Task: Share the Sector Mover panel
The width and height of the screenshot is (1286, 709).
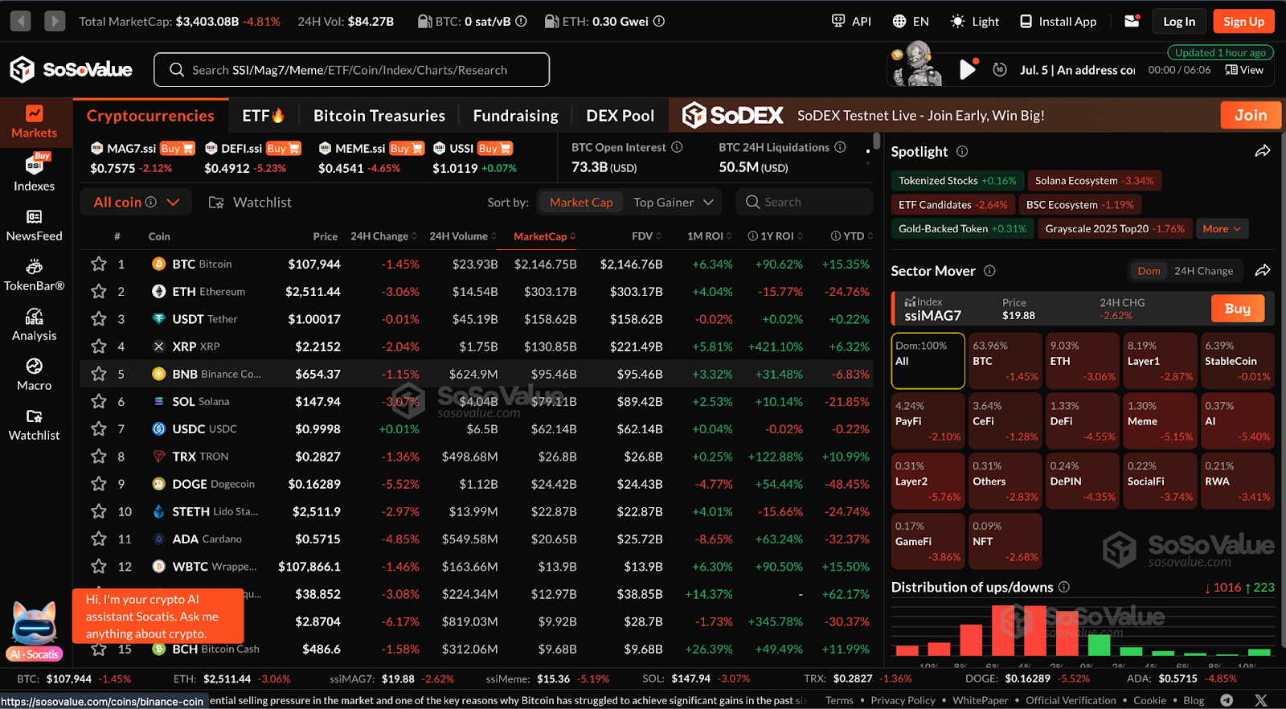Action: 1263,271
